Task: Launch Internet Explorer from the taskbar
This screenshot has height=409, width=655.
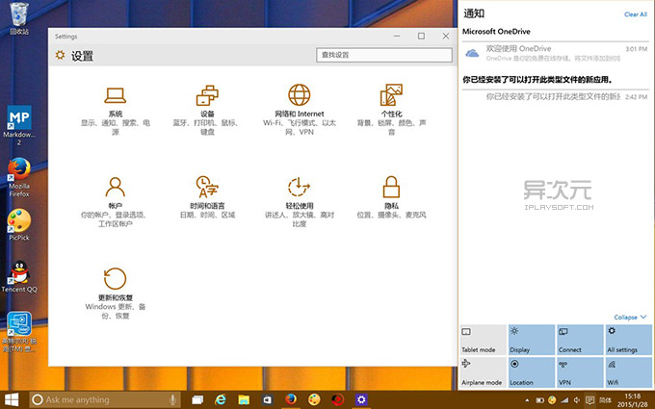Action: pyautogui.click(x=221, y=399)
